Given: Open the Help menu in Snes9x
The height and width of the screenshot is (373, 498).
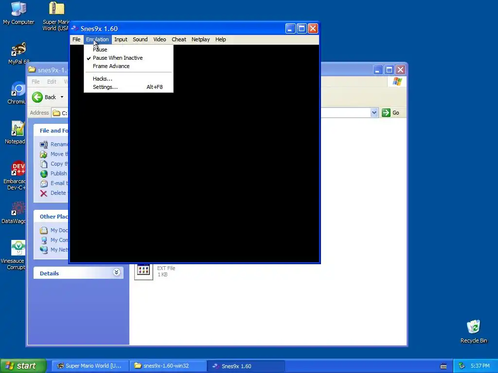Looking at the screenshot, I should 220,39.
